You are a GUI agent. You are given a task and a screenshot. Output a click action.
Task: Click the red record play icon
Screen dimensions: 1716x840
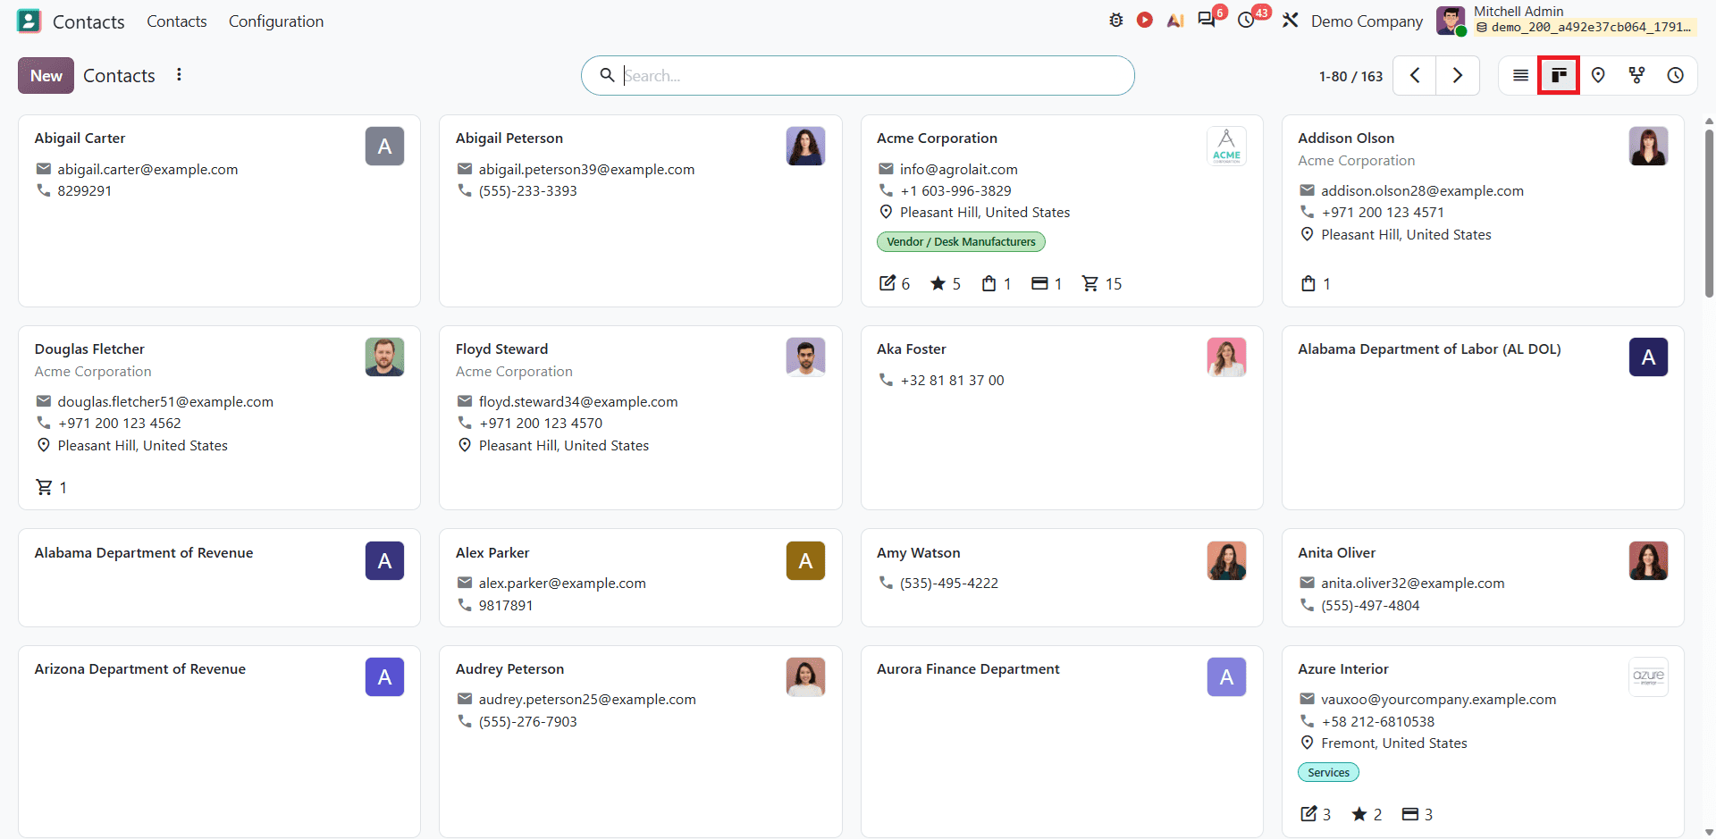tap(1144, 20)
